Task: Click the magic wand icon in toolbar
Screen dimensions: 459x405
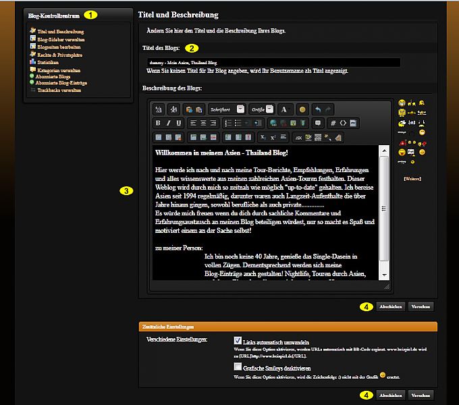Action: click(x=328, y=137)
